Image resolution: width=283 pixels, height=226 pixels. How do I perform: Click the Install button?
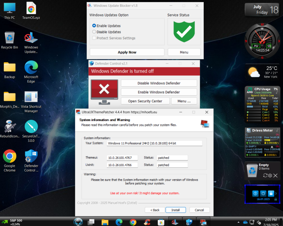coord(176,210)
